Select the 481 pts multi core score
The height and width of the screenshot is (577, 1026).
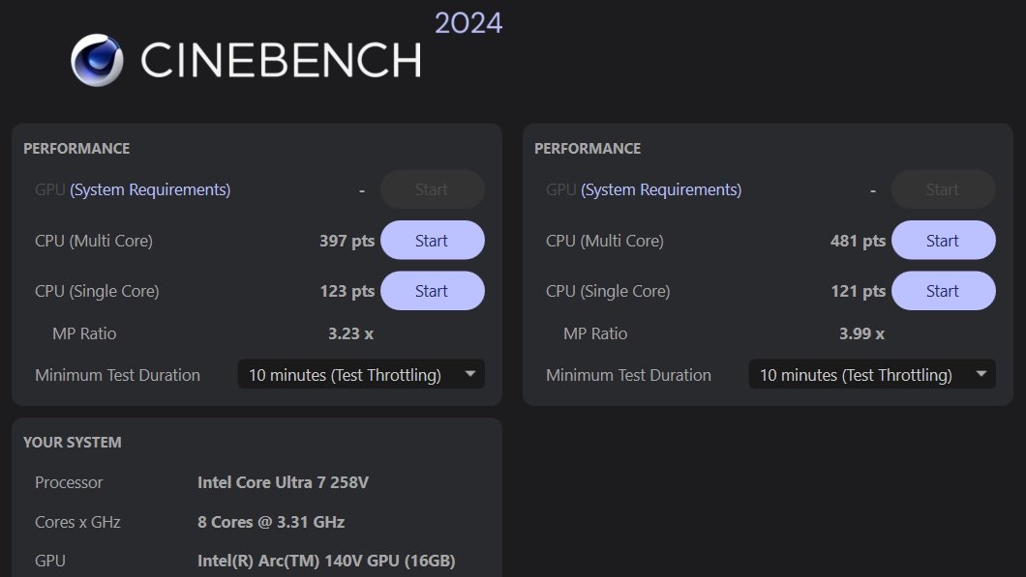pos(858,241)
